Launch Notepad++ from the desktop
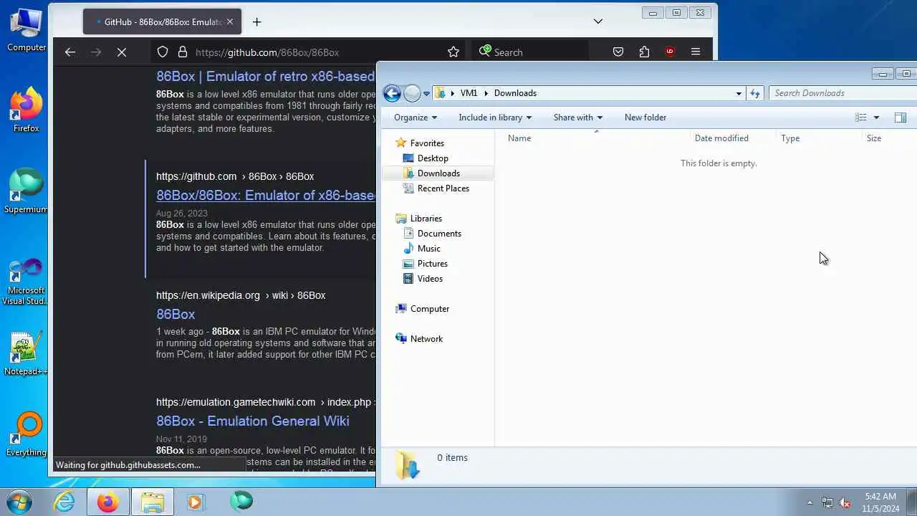The image size is (917, 516). pos(26,353)
